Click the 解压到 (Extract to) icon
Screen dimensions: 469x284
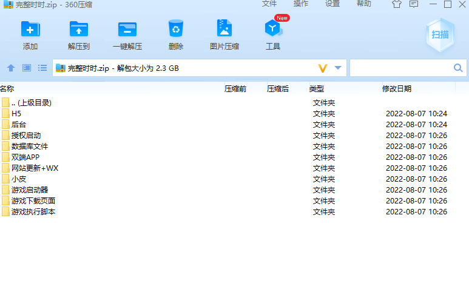79,29
